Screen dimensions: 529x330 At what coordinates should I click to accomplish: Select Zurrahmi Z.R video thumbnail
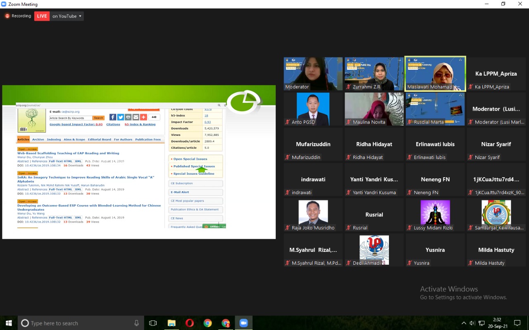pyautogui.click(x=374, y=74)
